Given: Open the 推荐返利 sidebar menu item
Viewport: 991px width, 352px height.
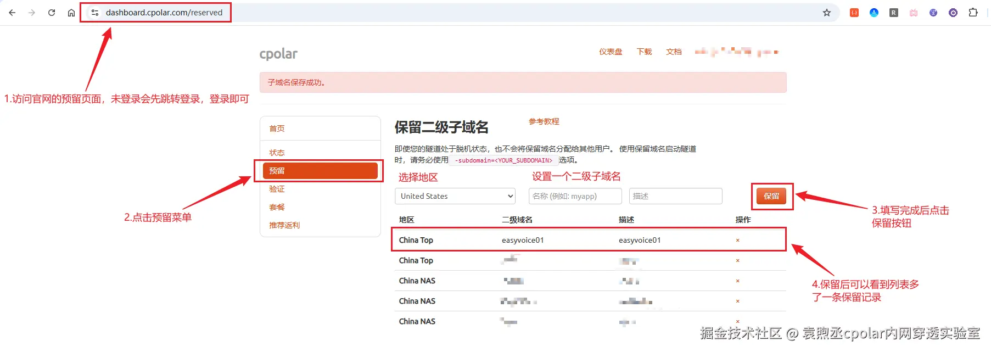Looking at the screenshot, I should point(284,225).
